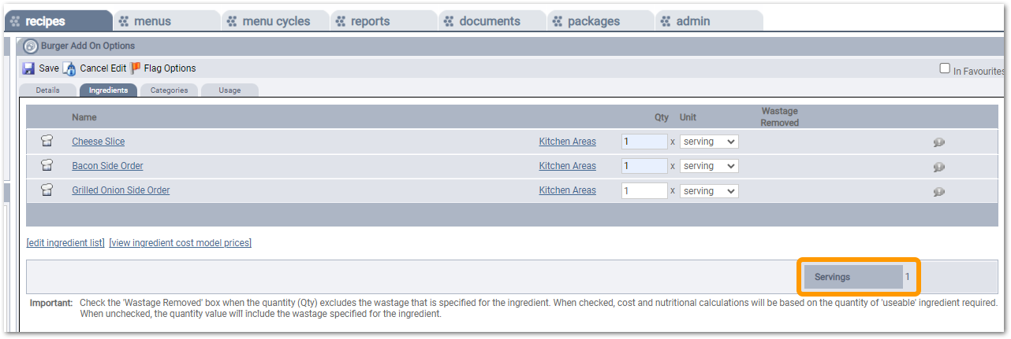Switch to the Categories tab
Image resolution: width=1011 pixels, height=339 pixels.
click(x=169, y=90)
